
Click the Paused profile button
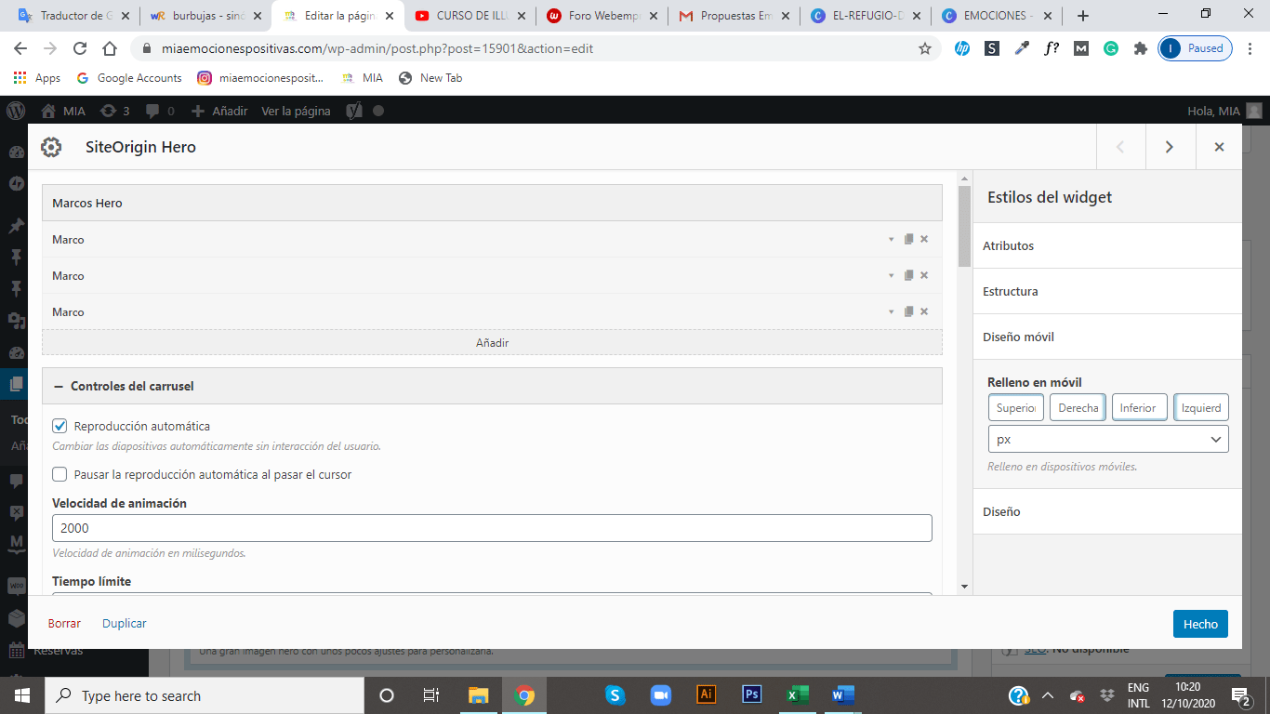coord(1196,48)
